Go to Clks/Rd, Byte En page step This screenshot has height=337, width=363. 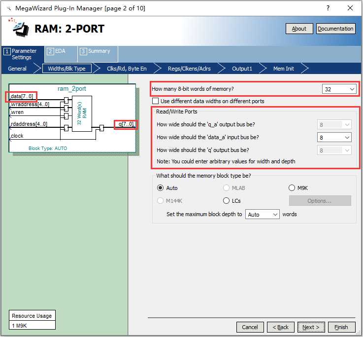(127, 69)
